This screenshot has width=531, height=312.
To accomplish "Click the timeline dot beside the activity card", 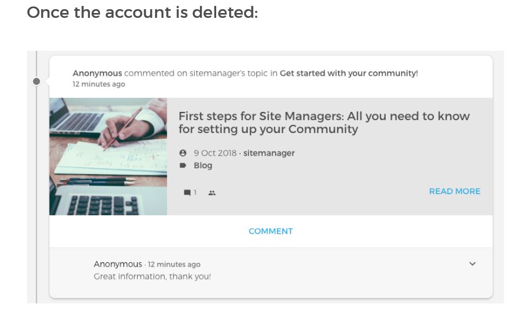I will pos(36,81).
